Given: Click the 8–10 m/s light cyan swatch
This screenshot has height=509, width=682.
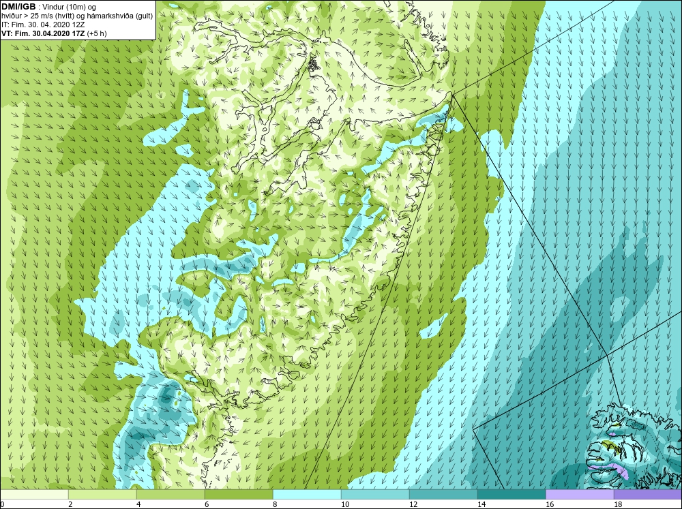Looking at the screenshot, I should (x=307, y=495).
